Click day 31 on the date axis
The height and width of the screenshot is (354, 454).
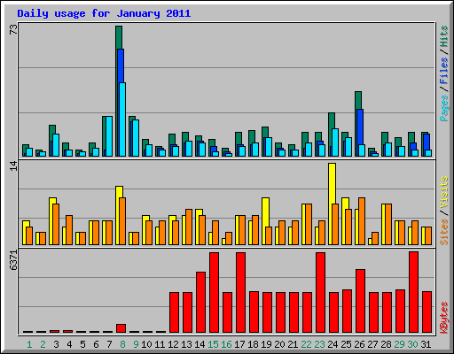click(x=426, y=344)
